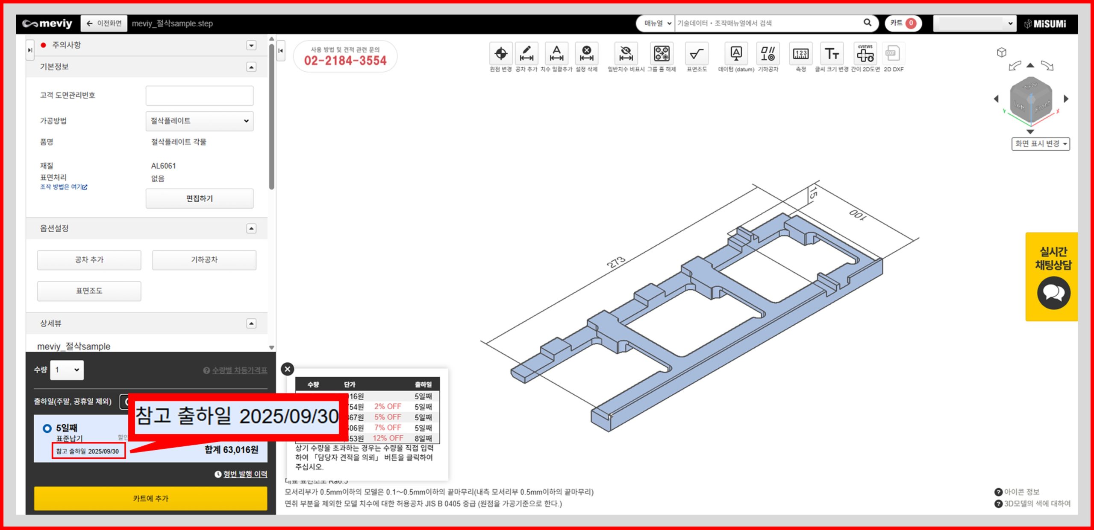Image resolution: width=1094 pixels, height=530 pixels.
Task: Select the 공차 추가 tolerance tool icon
Action: tap(526, 54)
